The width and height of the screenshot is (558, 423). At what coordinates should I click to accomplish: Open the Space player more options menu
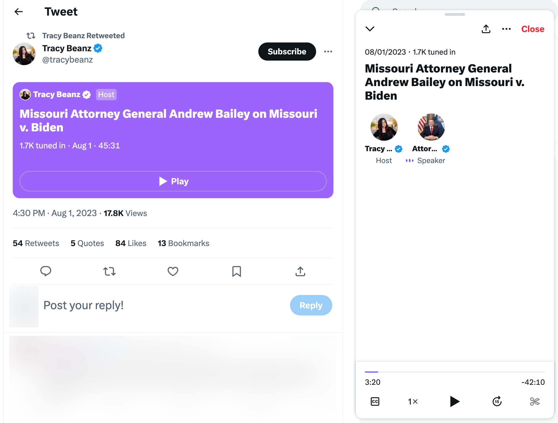click(x=506, y=29)
